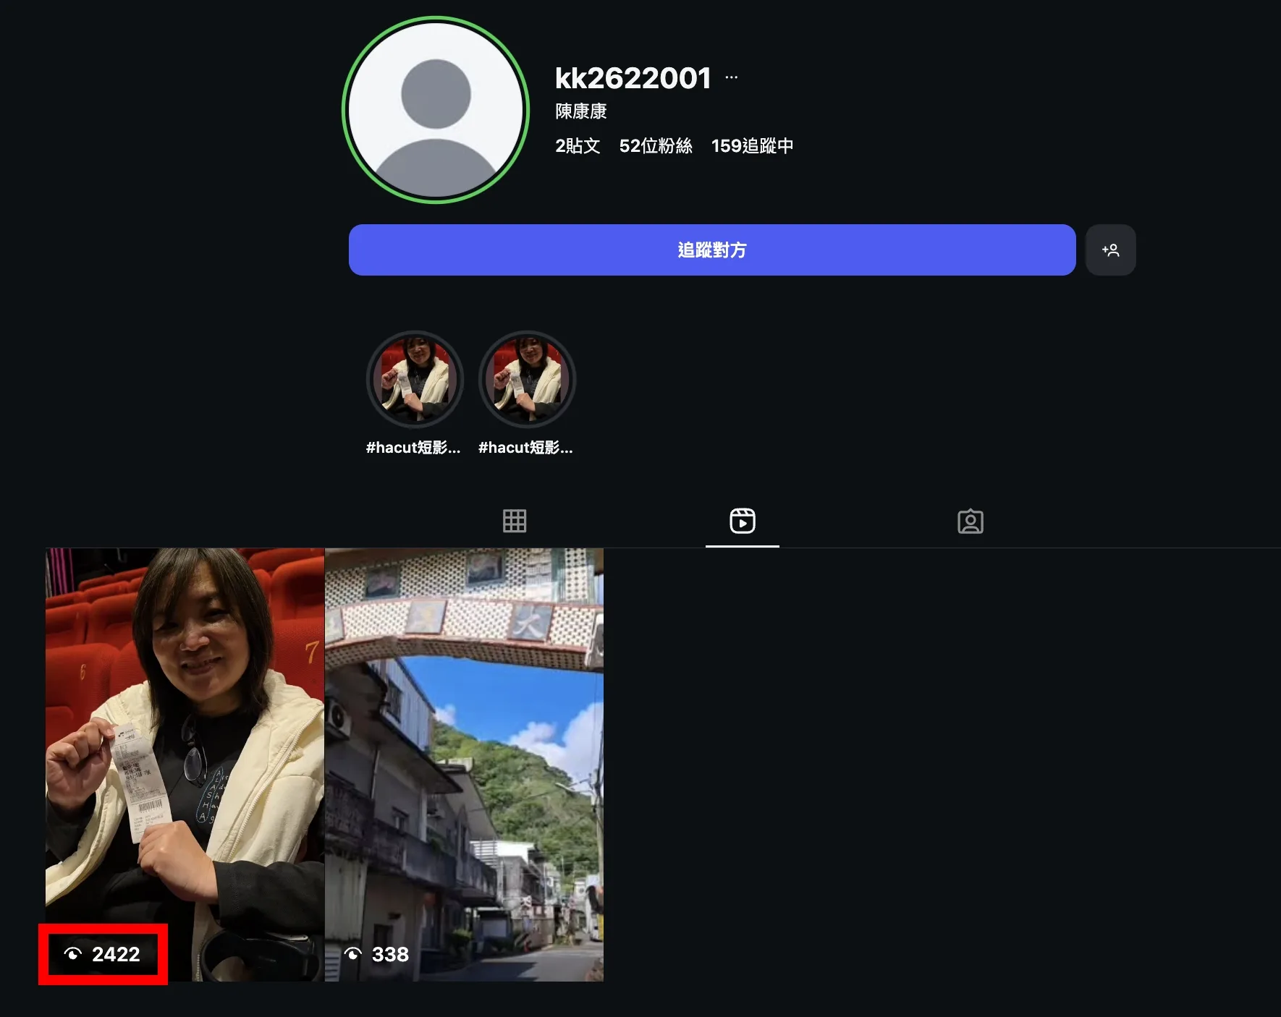Open the profile picture of kk2622001
The height and width of the screenshot is (1017, 1281).
[435, 109]
